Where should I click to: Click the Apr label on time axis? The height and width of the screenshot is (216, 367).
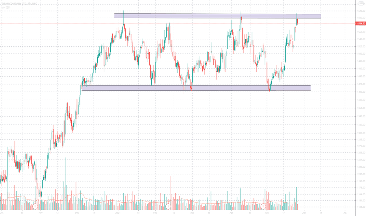232,213
